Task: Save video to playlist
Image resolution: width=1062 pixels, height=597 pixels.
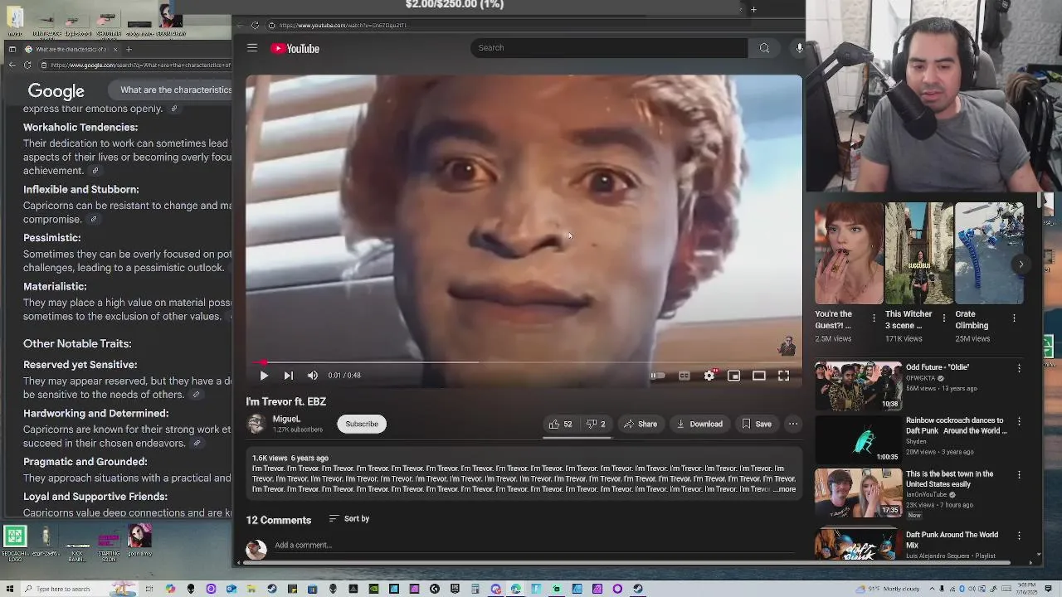Action: point(757,424)
